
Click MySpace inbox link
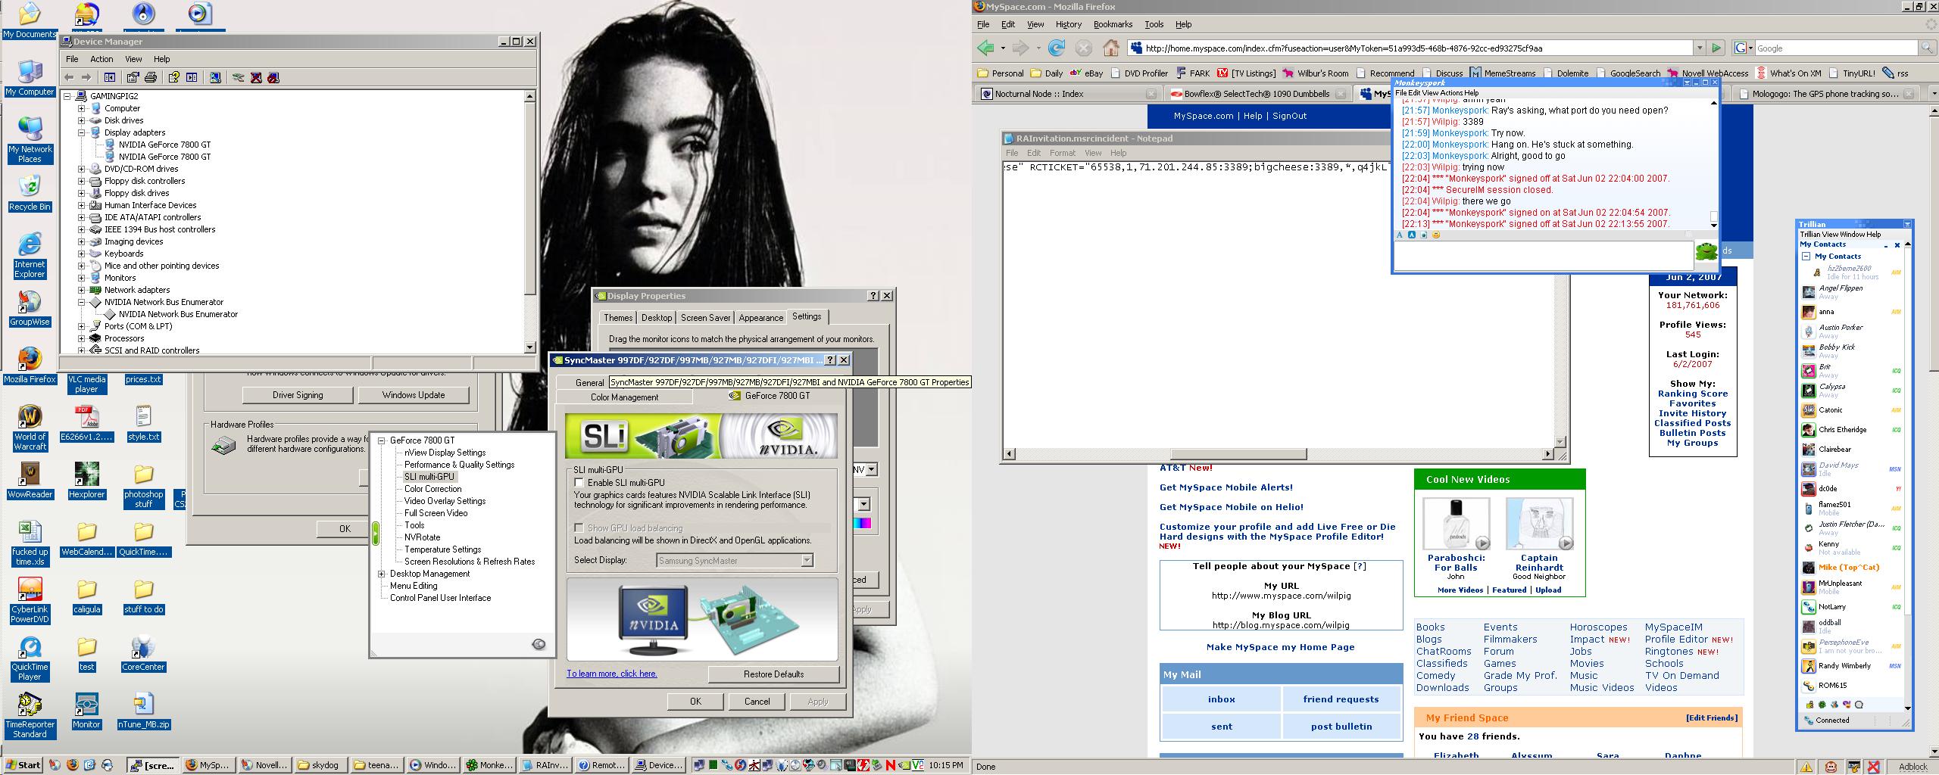coord(1221,699)
